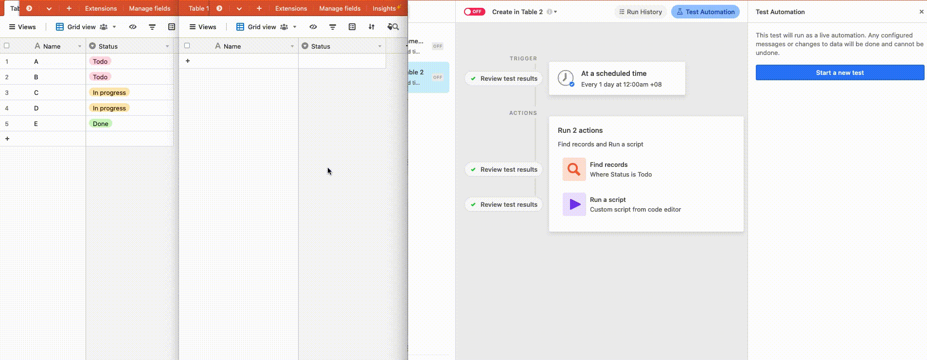The width and height of the screenshot is (927, 360).
Task: Click group icon in empty middle table toolbar
Action: pos(352,27)
